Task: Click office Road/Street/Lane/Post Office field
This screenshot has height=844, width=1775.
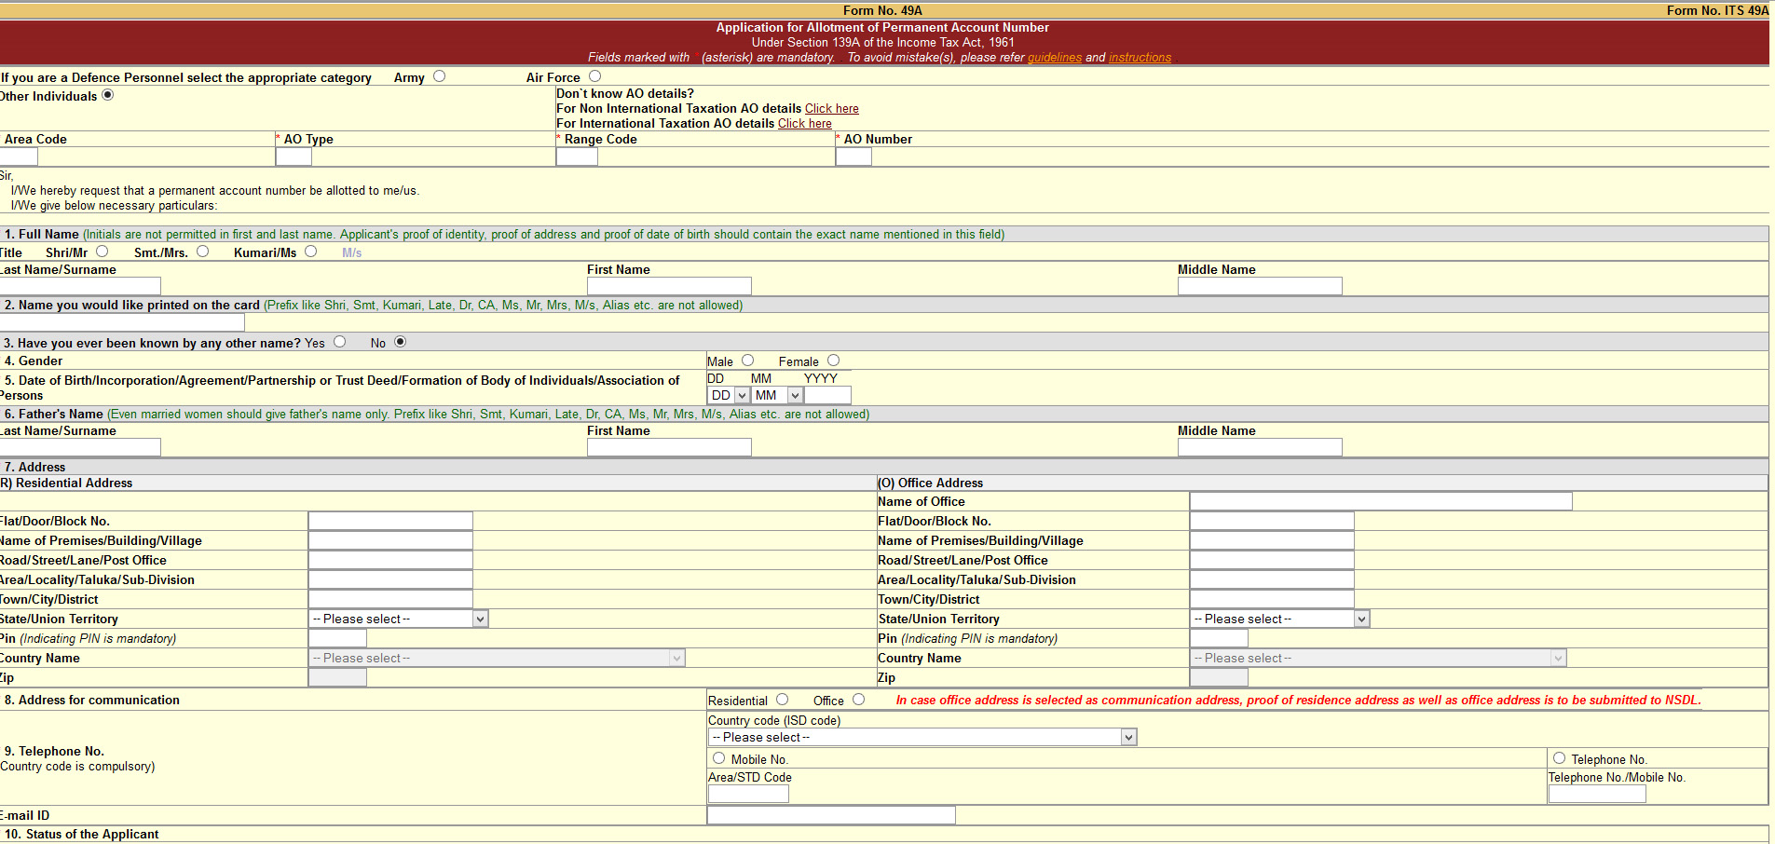Action: point(1272,560)
